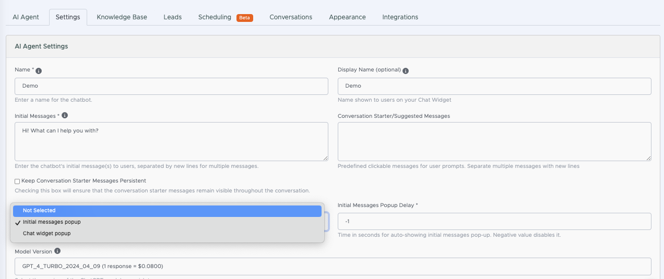Switch to the Appearance tab
This screenshot has height=279, width=664.
347,17
